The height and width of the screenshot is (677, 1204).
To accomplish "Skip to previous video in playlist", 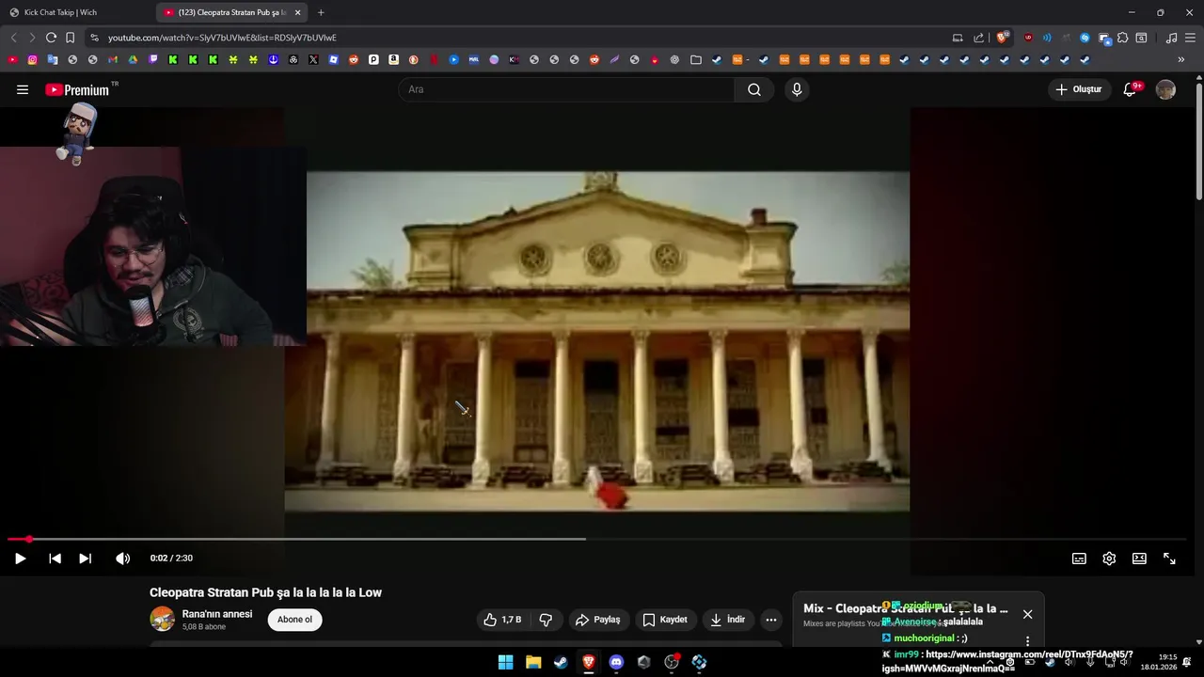I will tap(55, 559).
